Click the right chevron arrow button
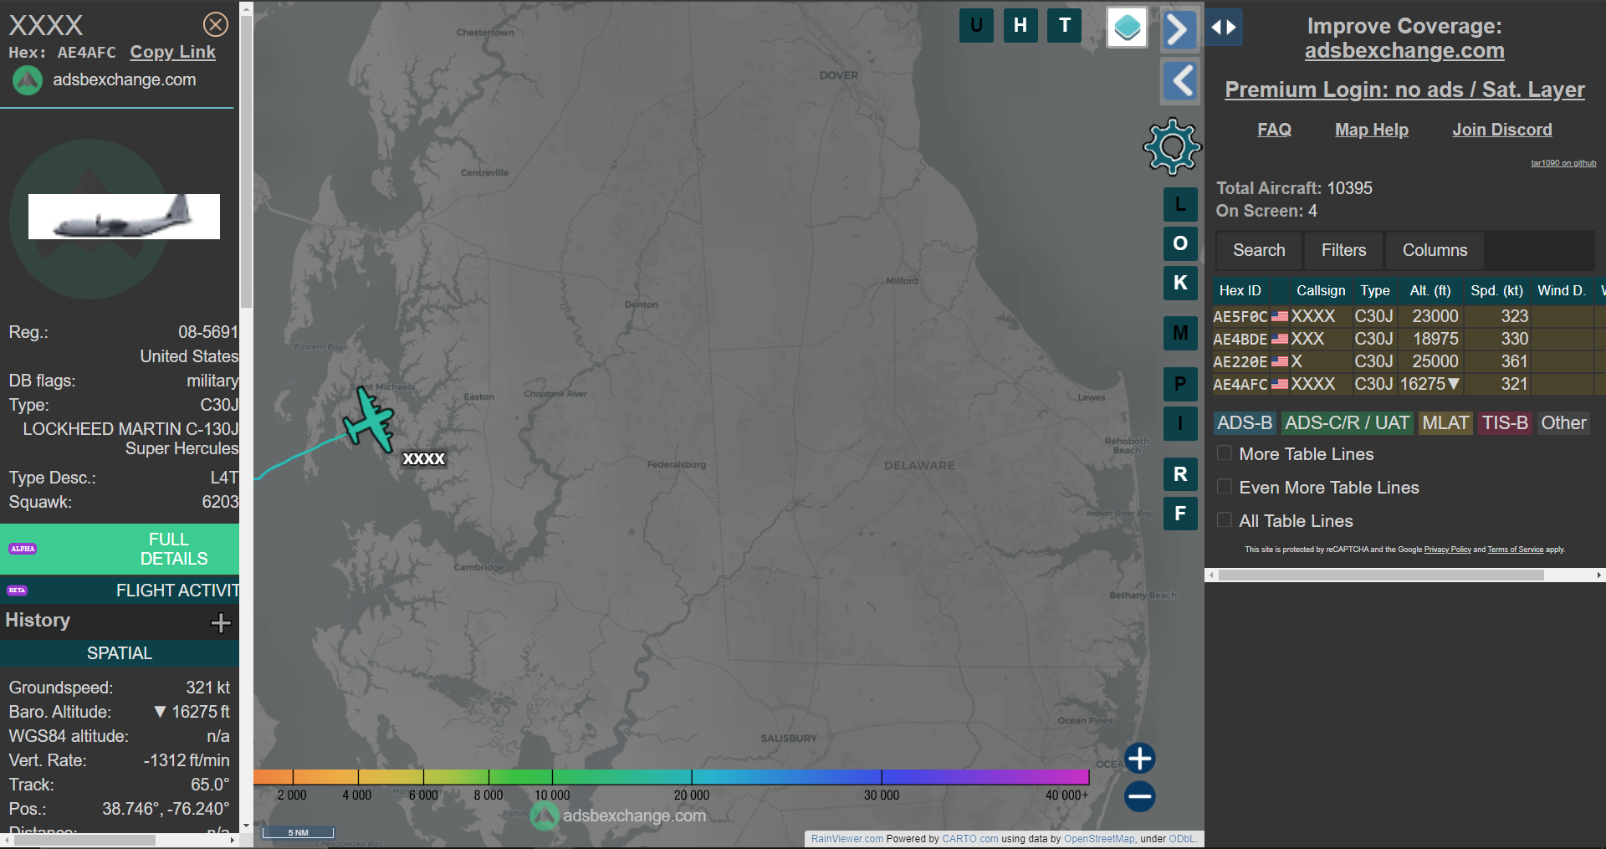The width and height of the screenshot is (1606, 849). click(x=1179, y=30)
